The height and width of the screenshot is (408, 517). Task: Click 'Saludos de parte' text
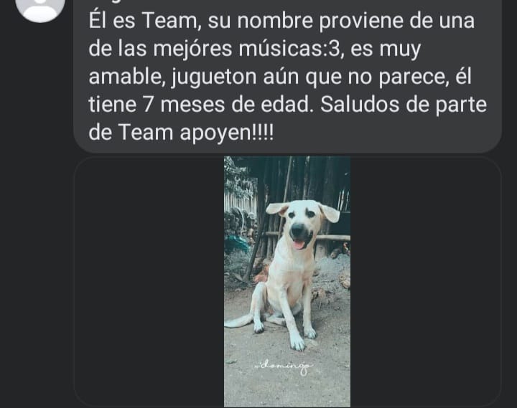tap(404, 105)
